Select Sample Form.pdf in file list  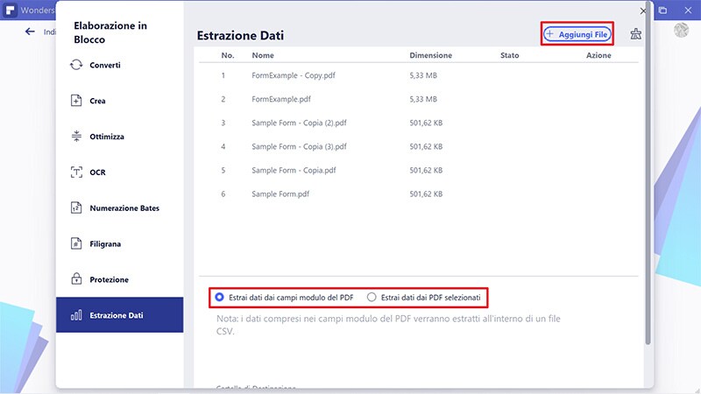coord(280,193)
